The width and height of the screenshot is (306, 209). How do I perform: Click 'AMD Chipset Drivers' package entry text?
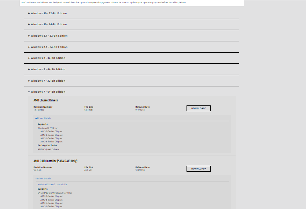click(x=48, y=149)
